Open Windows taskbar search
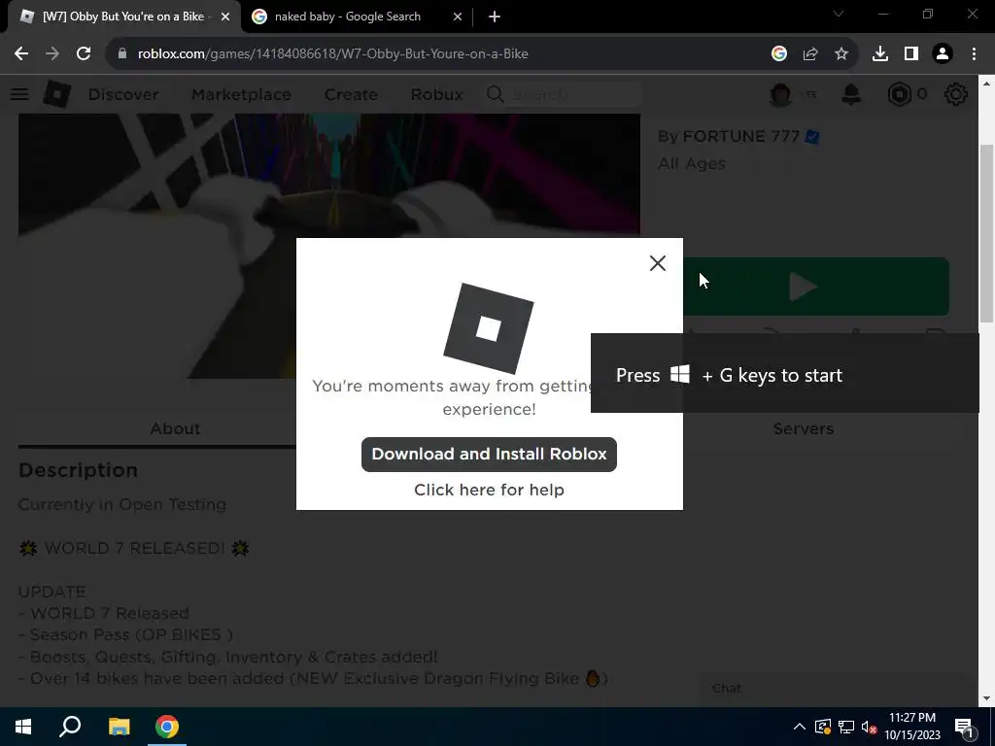Viewport: 995px width, 746px height. [x=70, y=727]
